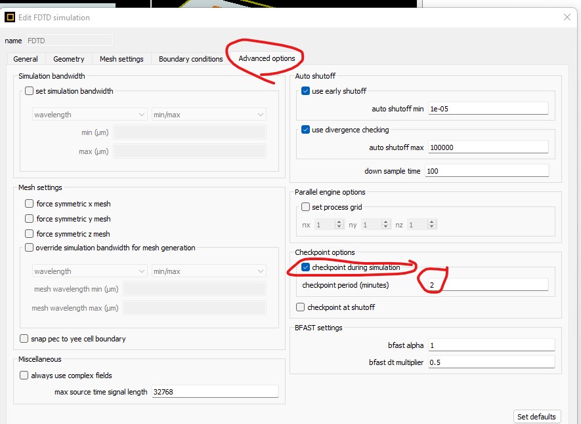Enable always use complex fields
The width and height of the screenshot is (581, 424).
click(24, 376)
